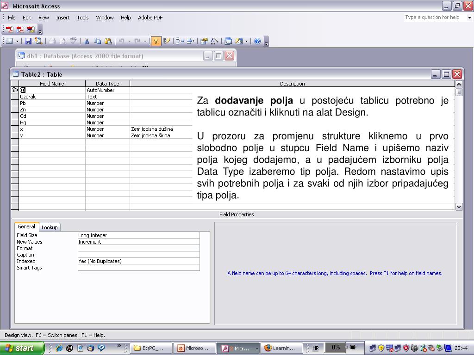Click the Zn field name cell
474x355 pixels.
[52, 110]
